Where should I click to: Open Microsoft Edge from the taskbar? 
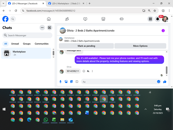29,120
